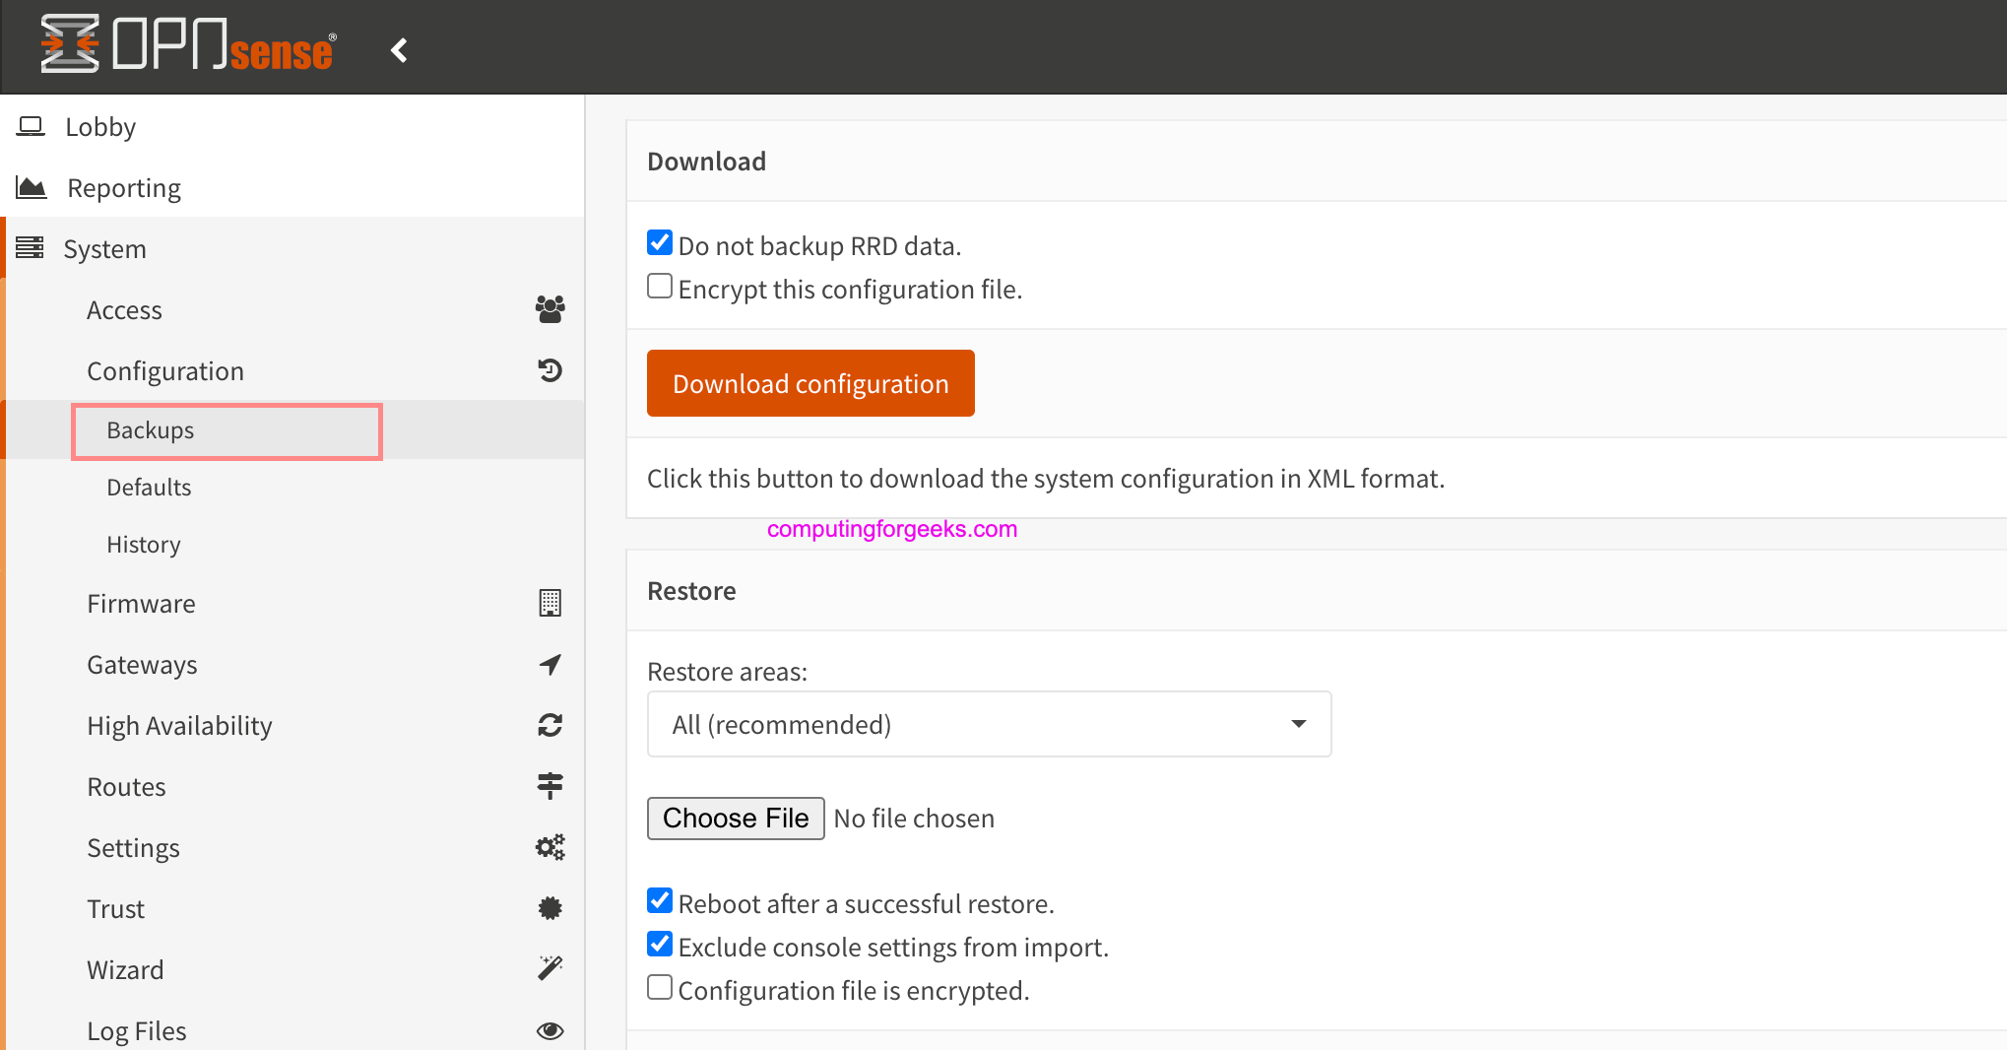Click the sliders icon next to Routes

[550, 786]
